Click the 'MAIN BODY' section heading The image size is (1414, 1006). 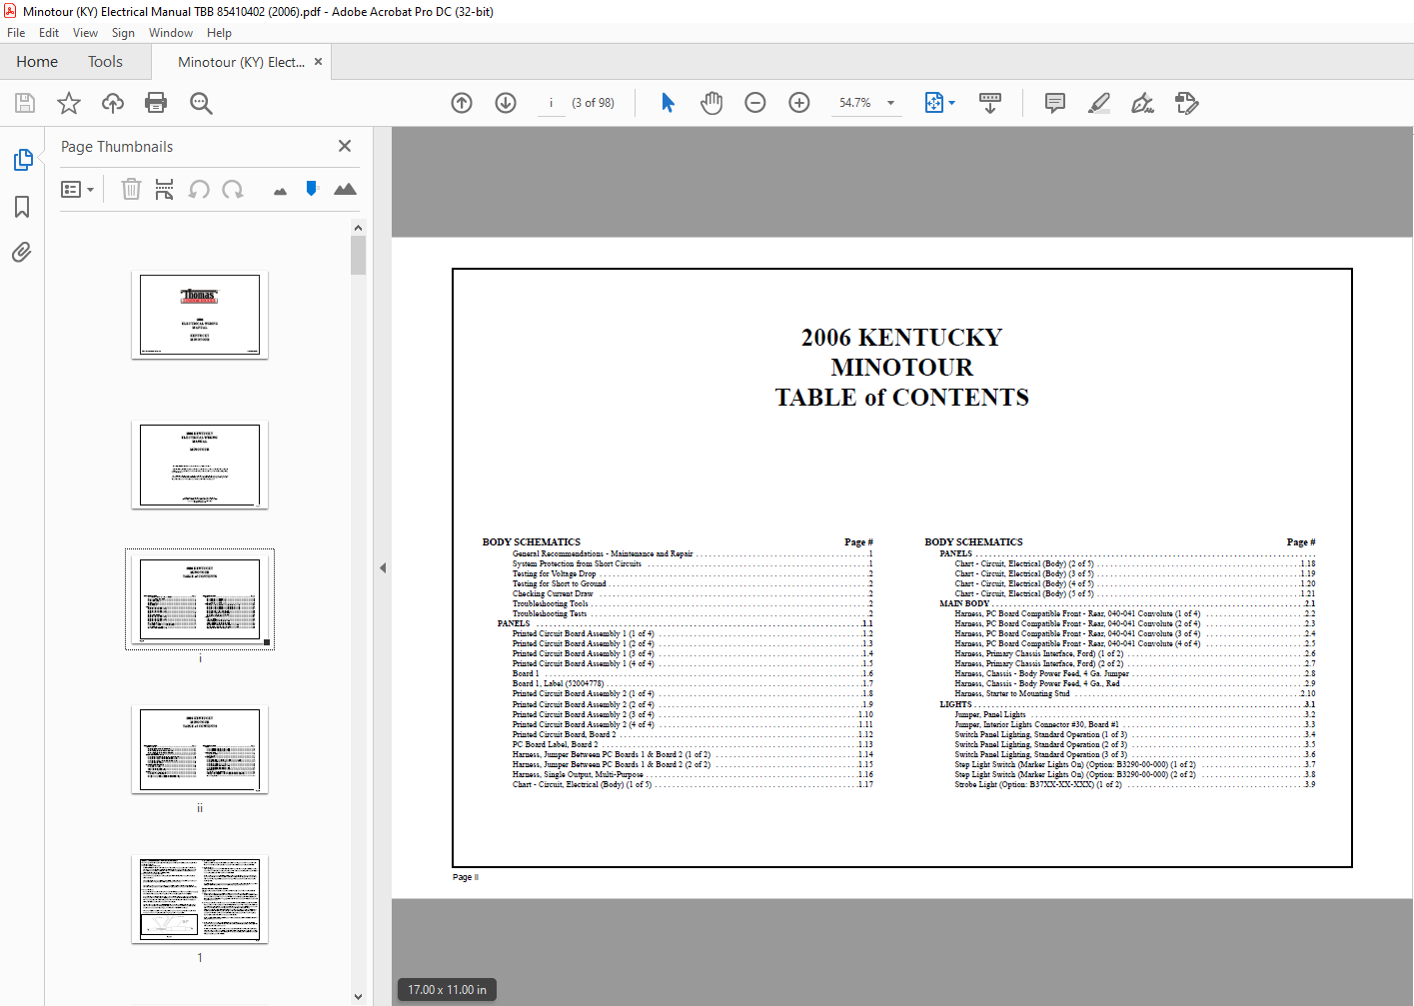[x=964, y=603]
